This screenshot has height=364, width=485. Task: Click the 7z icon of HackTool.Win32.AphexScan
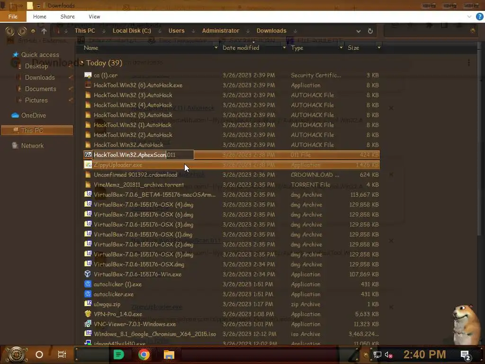point(88,155)
